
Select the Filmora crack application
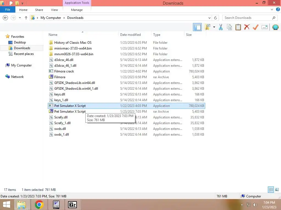tap(64, 71)
